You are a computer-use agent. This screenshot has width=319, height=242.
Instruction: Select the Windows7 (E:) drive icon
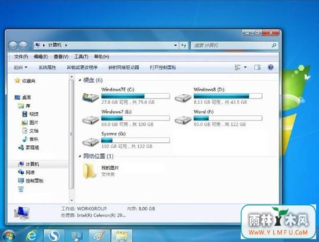90,120
